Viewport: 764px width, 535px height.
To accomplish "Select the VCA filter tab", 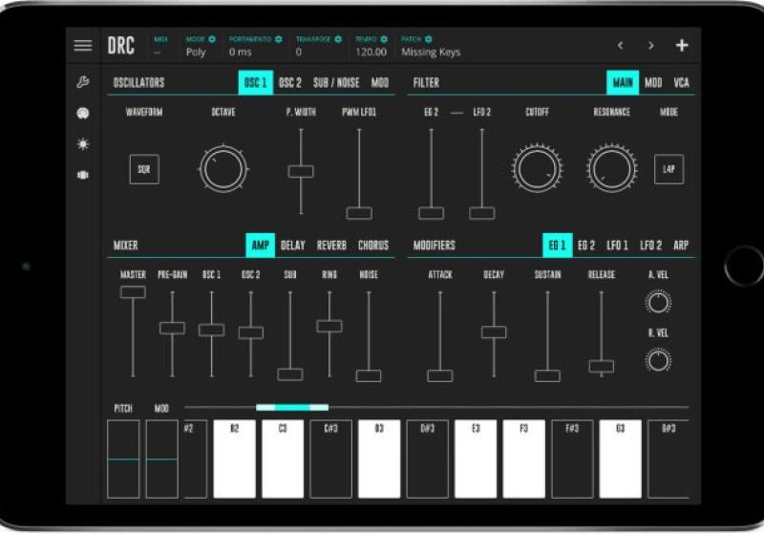I will pos(681,83).
